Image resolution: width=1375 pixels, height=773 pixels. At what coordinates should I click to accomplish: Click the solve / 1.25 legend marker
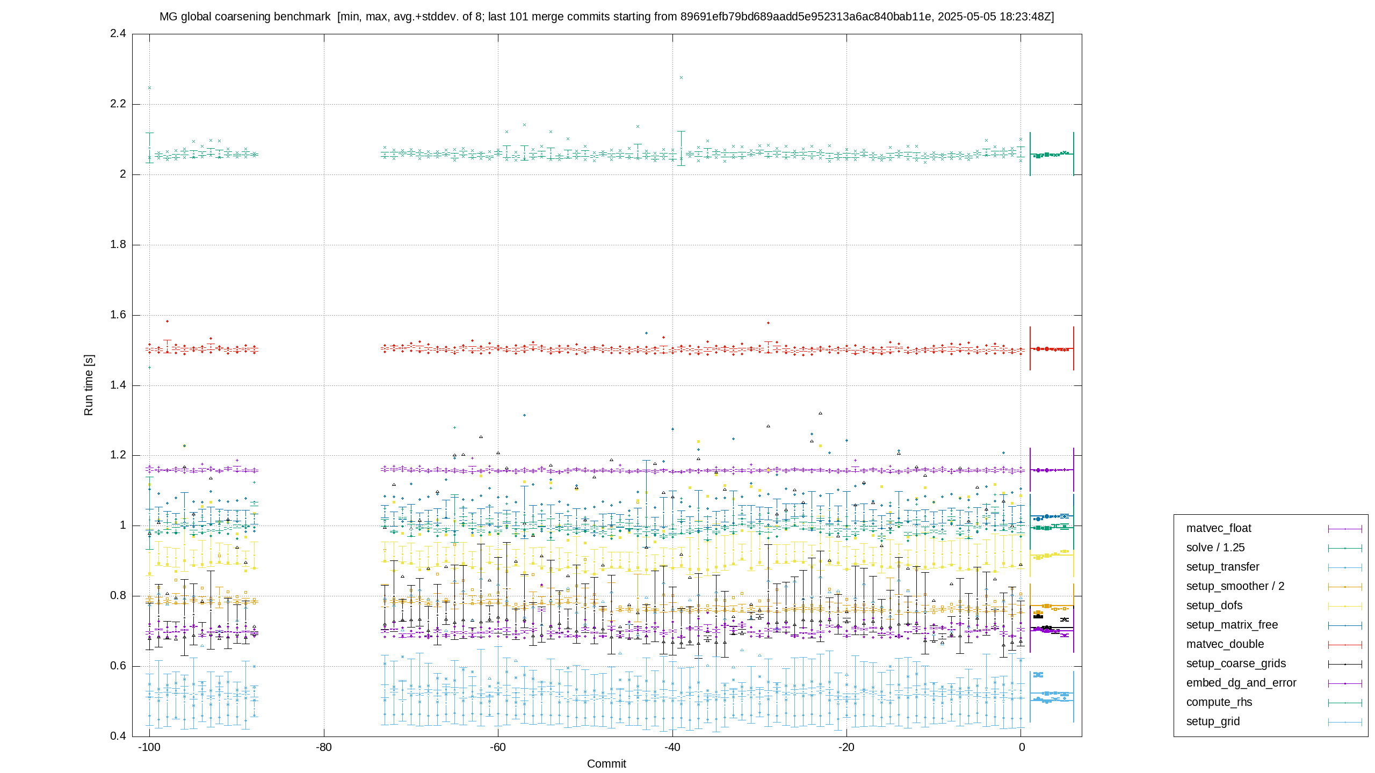point(1345,548)
